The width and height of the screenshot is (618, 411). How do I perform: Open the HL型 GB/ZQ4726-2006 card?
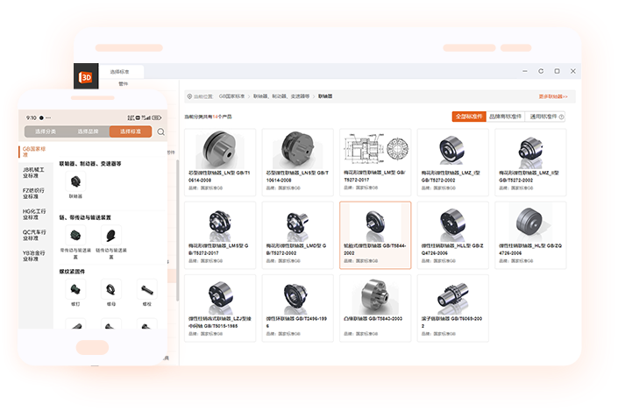pos(530,235)
